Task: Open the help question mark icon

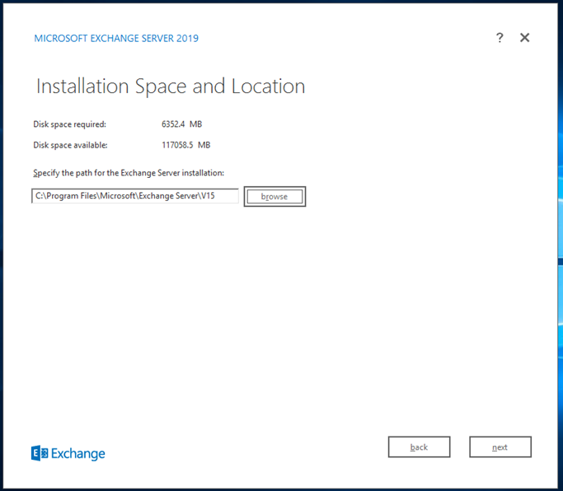Action: click(x=500, y=38)
